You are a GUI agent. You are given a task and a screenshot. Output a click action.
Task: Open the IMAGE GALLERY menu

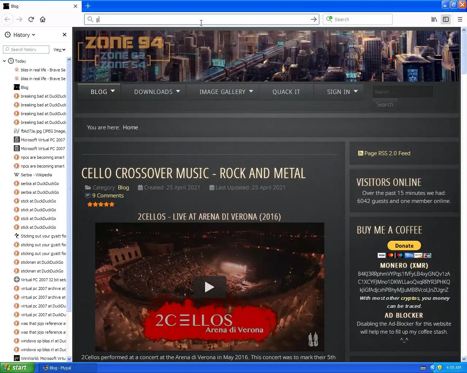point(226,92)
